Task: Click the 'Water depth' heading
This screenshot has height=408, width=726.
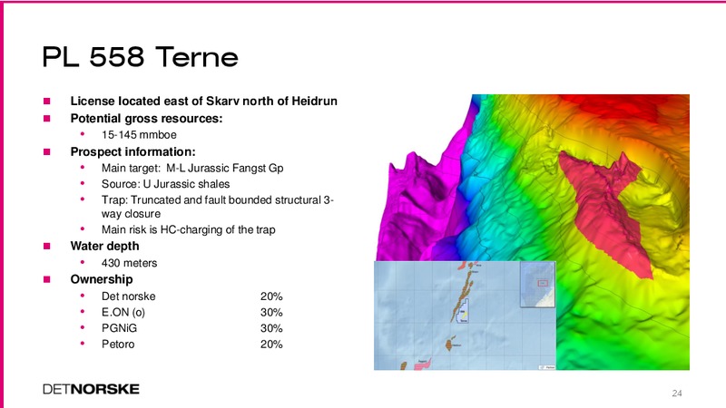Action: [104, 246]
